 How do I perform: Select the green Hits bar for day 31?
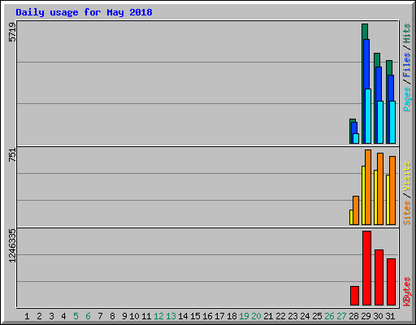[x=389, y=67]
